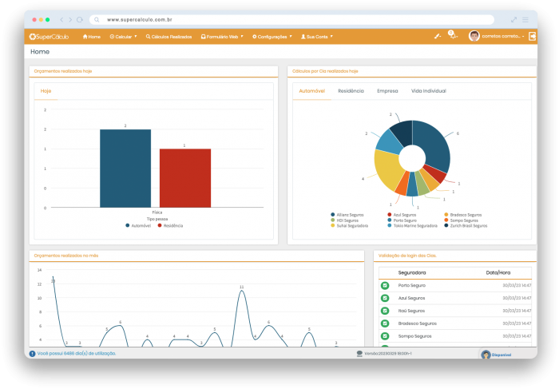
Task: Click the browser reload icon
Action: 80,20
